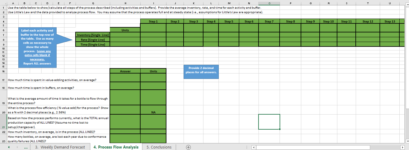Click the Step 11 header cell
The height and width of the screenshot is (150, 409).
click(346, 21)
